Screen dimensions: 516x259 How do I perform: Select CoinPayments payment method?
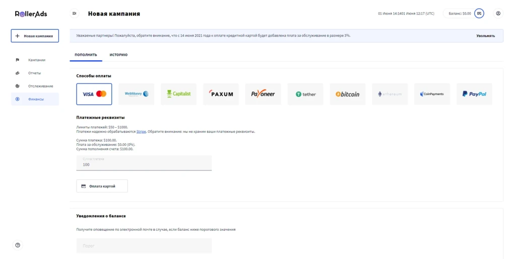coord(432,94)
